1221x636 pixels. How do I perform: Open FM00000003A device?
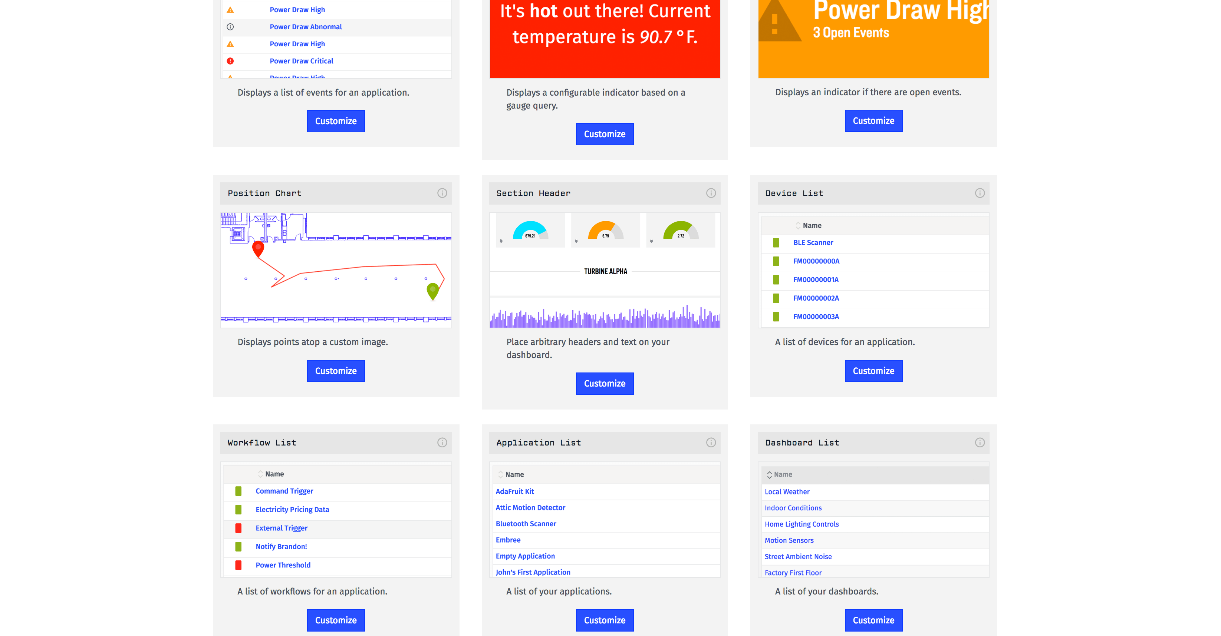click(x=816, y=317)
